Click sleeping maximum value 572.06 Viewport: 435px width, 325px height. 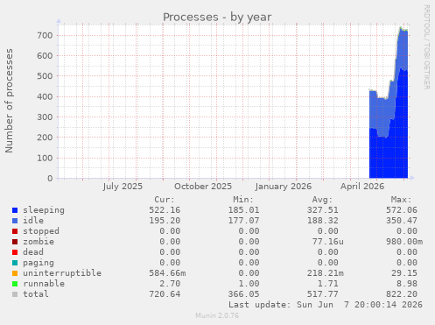coord(402,210)
